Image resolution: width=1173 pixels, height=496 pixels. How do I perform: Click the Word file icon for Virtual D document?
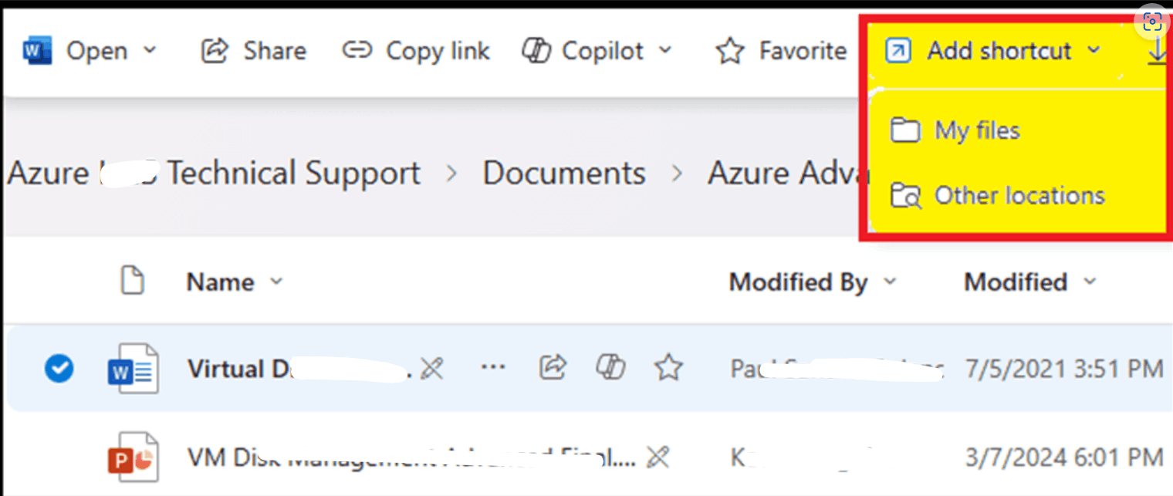click(x=132, y=368)
